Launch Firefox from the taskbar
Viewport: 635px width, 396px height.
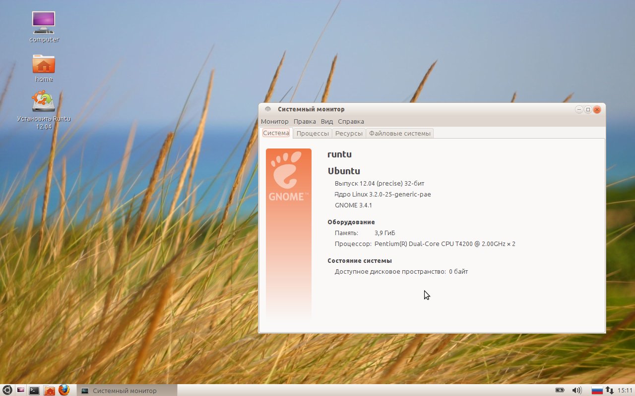64,390
